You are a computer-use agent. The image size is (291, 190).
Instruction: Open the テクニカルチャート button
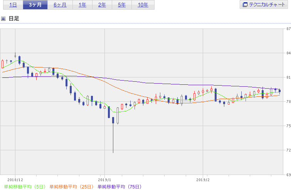(264, 5)
